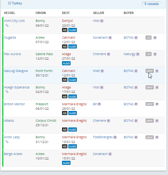The width and height of the screenshot is (168, 175).
Task: Click the ALGO badge in Arctic Lady row
Action: (72, 146)
